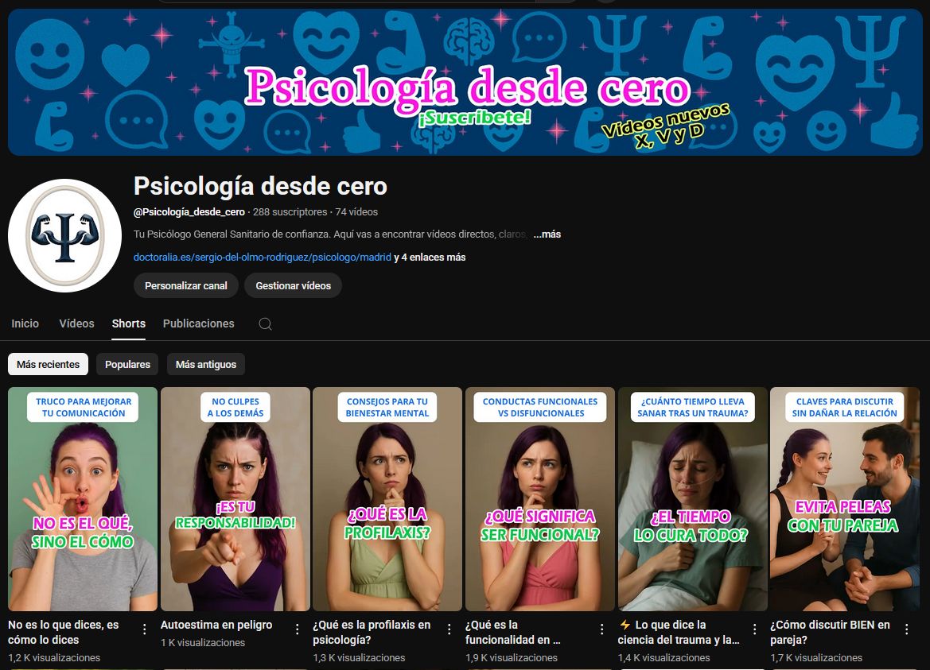
Task: Click 'Gestionar vídeos' button
Action: pos(293,285)
